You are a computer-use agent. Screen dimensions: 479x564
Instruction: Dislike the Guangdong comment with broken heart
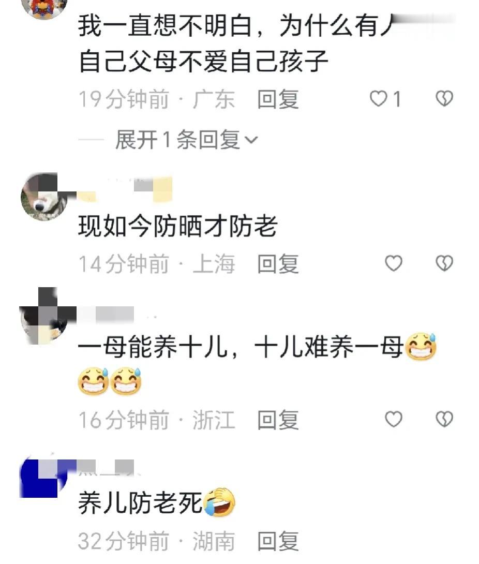pyautogui.click(x=444, y=98)
